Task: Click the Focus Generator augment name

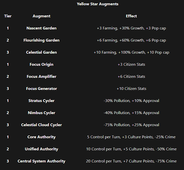Action: pyautogui.click(x=41, y=89)
